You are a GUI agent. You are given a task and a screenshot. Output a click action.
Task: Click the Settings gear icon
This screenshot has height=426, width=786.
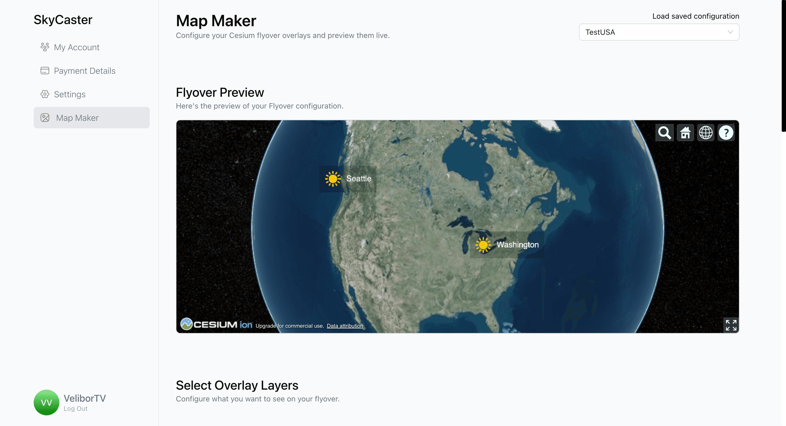tap(45, 94)
